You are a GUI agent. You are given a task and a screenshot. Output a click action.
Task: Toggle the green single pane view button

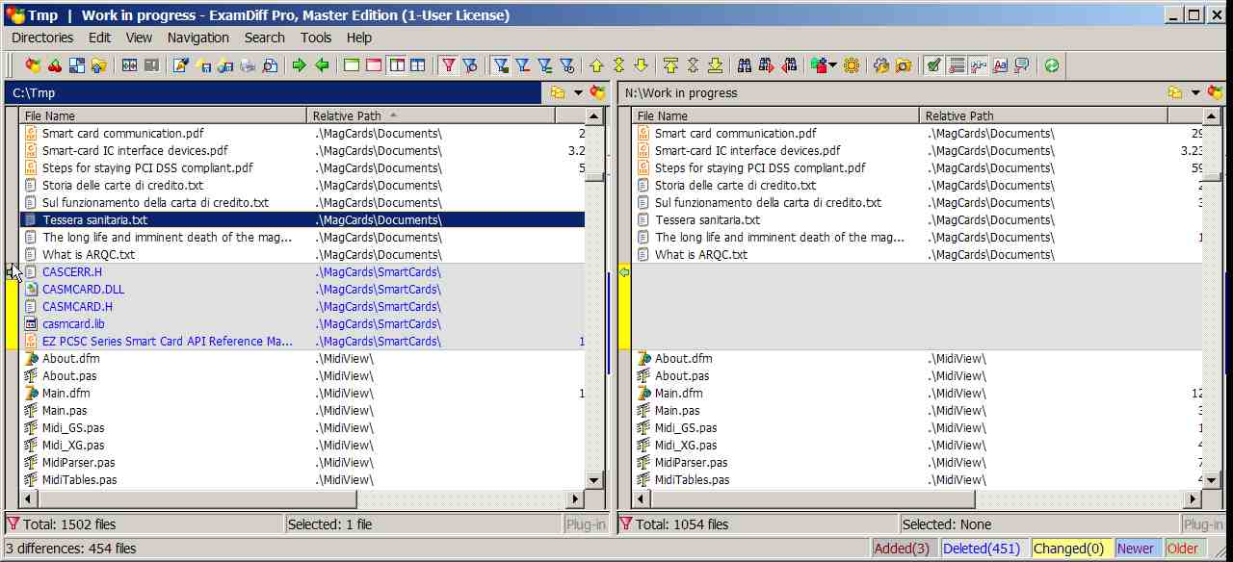352,65
